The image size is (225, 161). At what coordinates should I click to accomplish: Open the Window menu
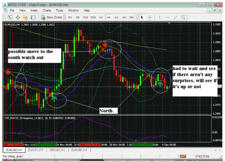coord(73,10)
